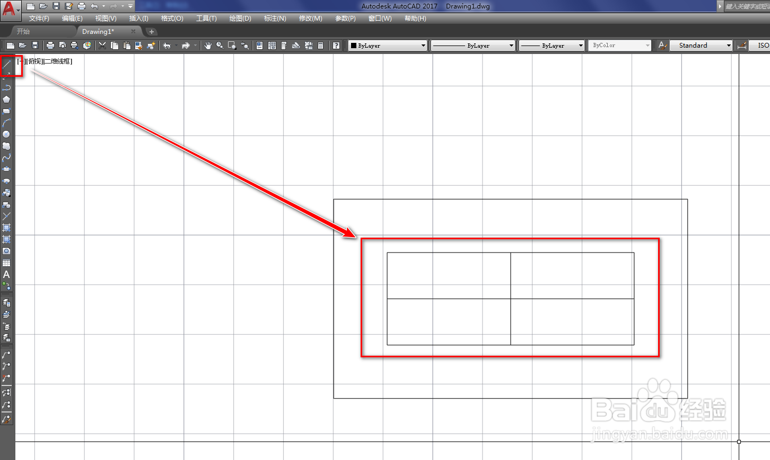Screen dimensions: 770x460
Task: Click the Paste clipboard icon
Action: click(127, 46)
